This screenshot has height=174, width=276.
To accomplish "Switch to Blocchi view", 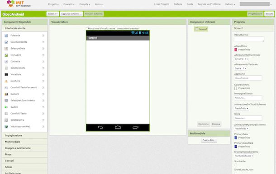I will click(x=269, y=14).
